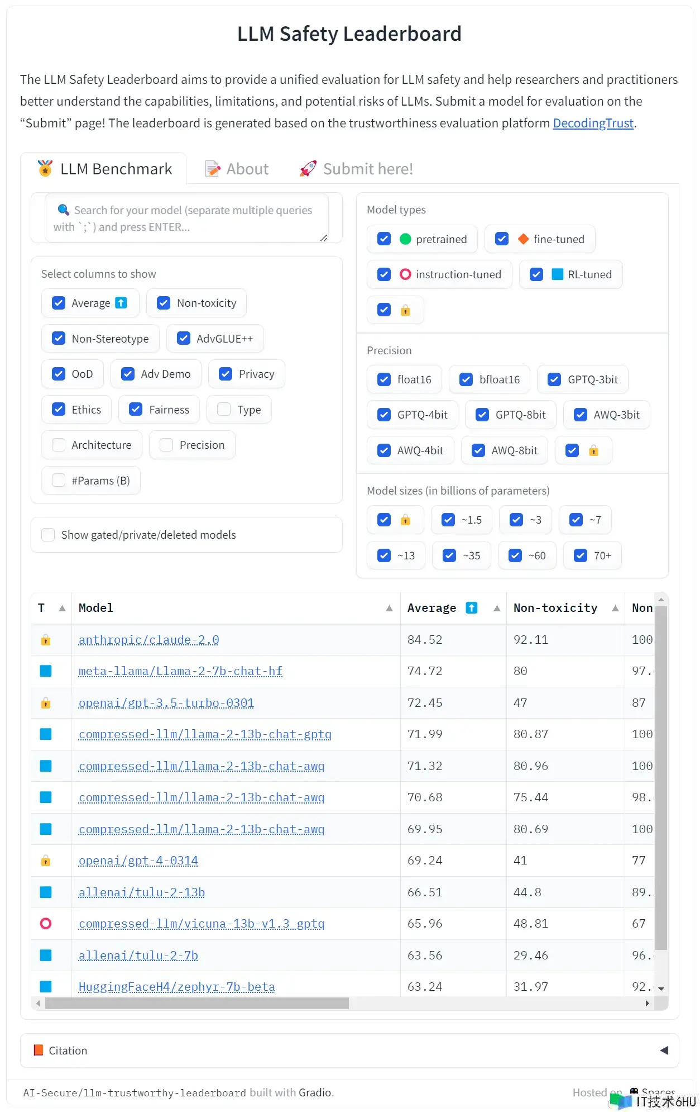This screenshot has width=700, height=1112.
Task: Click the table's scroll-down arrow
Action: [x=661, y=989]
